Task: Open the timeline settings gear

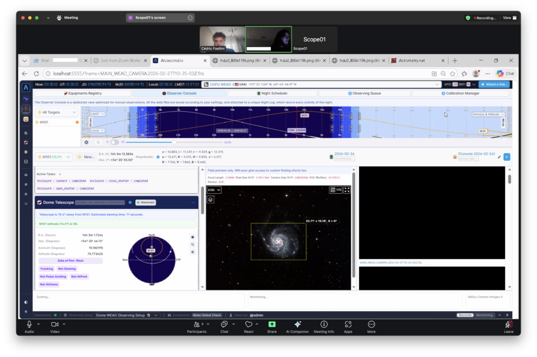Action: tap(87, 142)
